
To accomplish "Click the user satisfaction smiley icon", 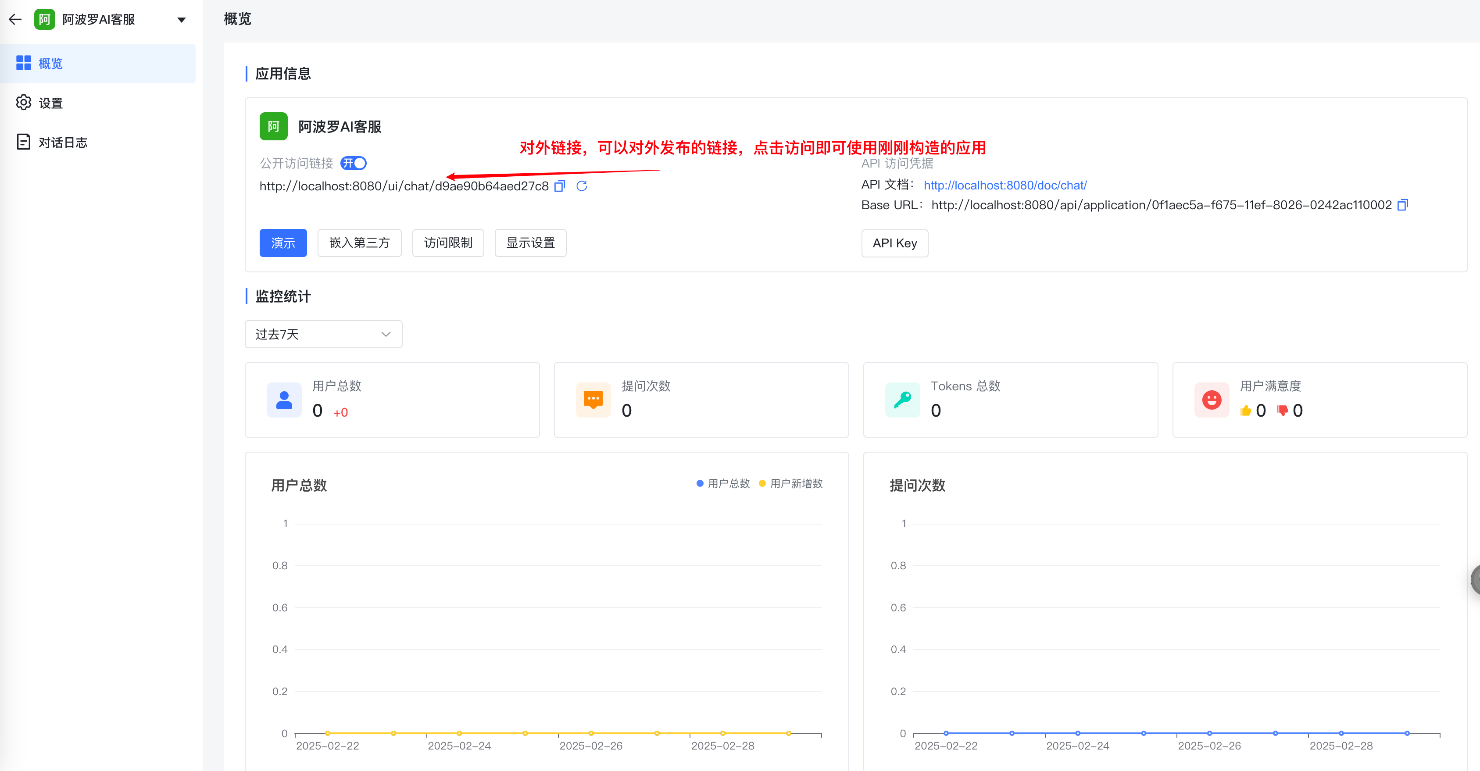I will (1211, 400).
